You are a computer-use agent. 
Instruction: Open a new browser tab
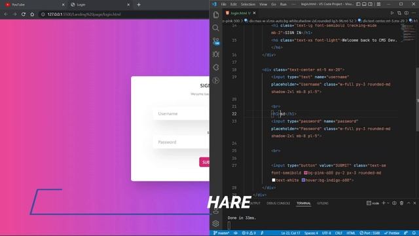(139, 5)
